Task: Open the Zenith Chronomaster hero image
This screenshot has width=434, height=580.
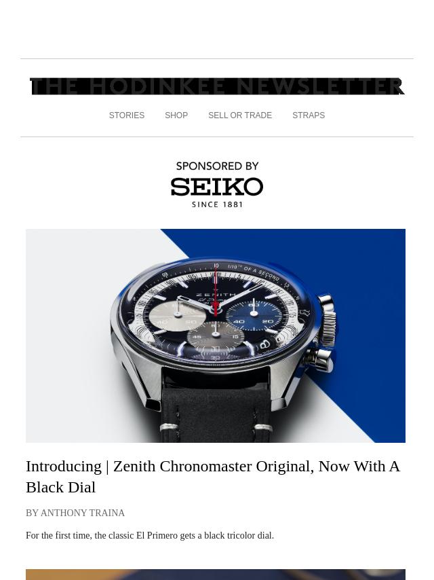Action: (x=216, y=336)
